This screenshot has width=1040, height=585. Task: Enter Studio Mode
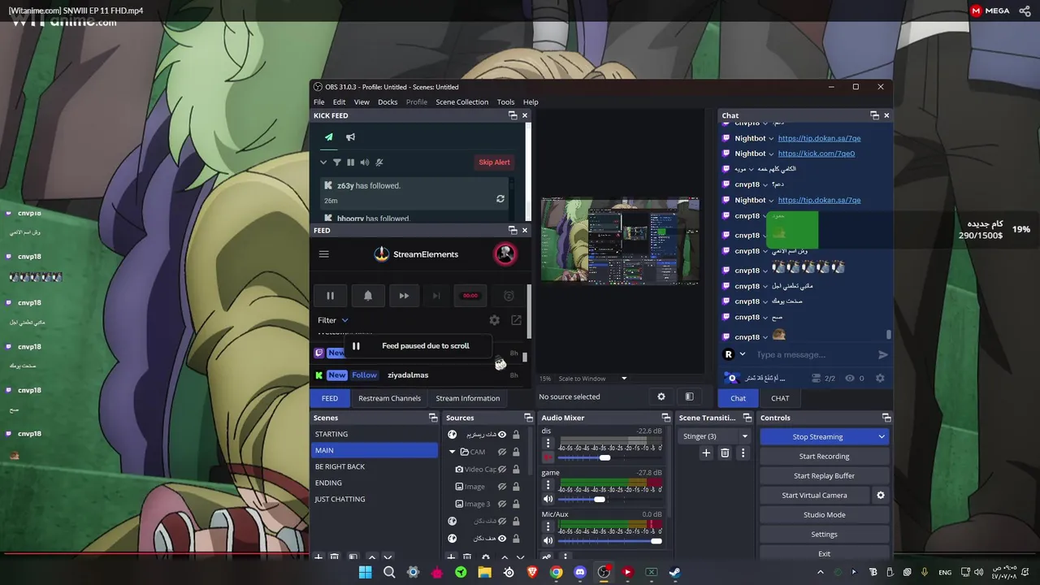pos(824,515)
